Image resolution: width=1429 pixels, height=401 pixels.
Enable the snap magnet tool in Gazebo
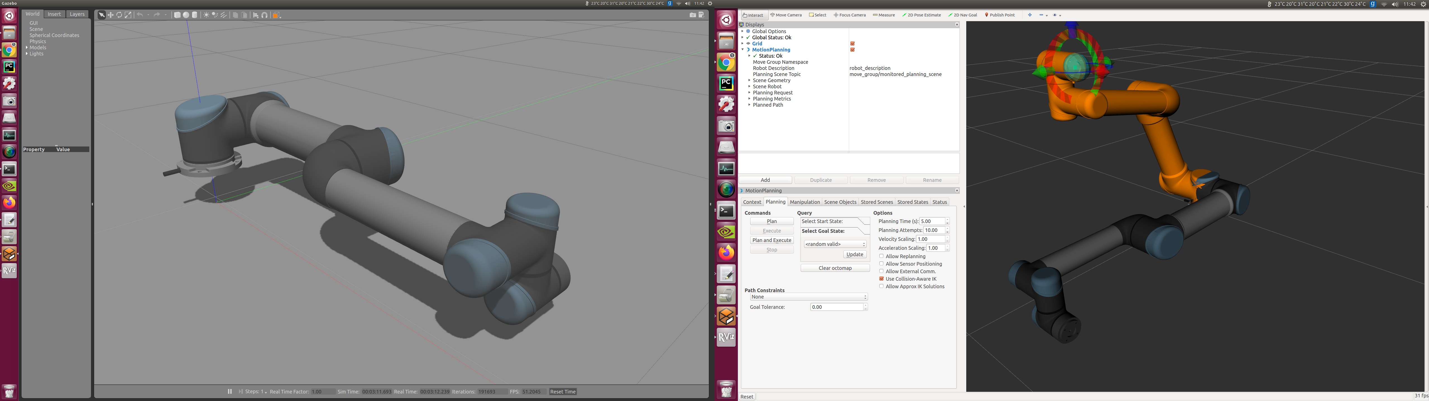coord(265,15)
